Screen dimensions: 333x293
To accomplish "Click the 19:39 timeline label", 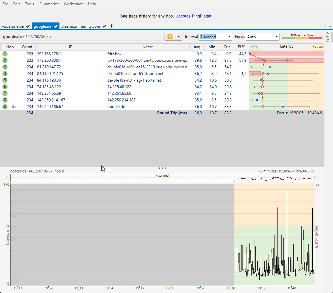I will pos(261,288).
